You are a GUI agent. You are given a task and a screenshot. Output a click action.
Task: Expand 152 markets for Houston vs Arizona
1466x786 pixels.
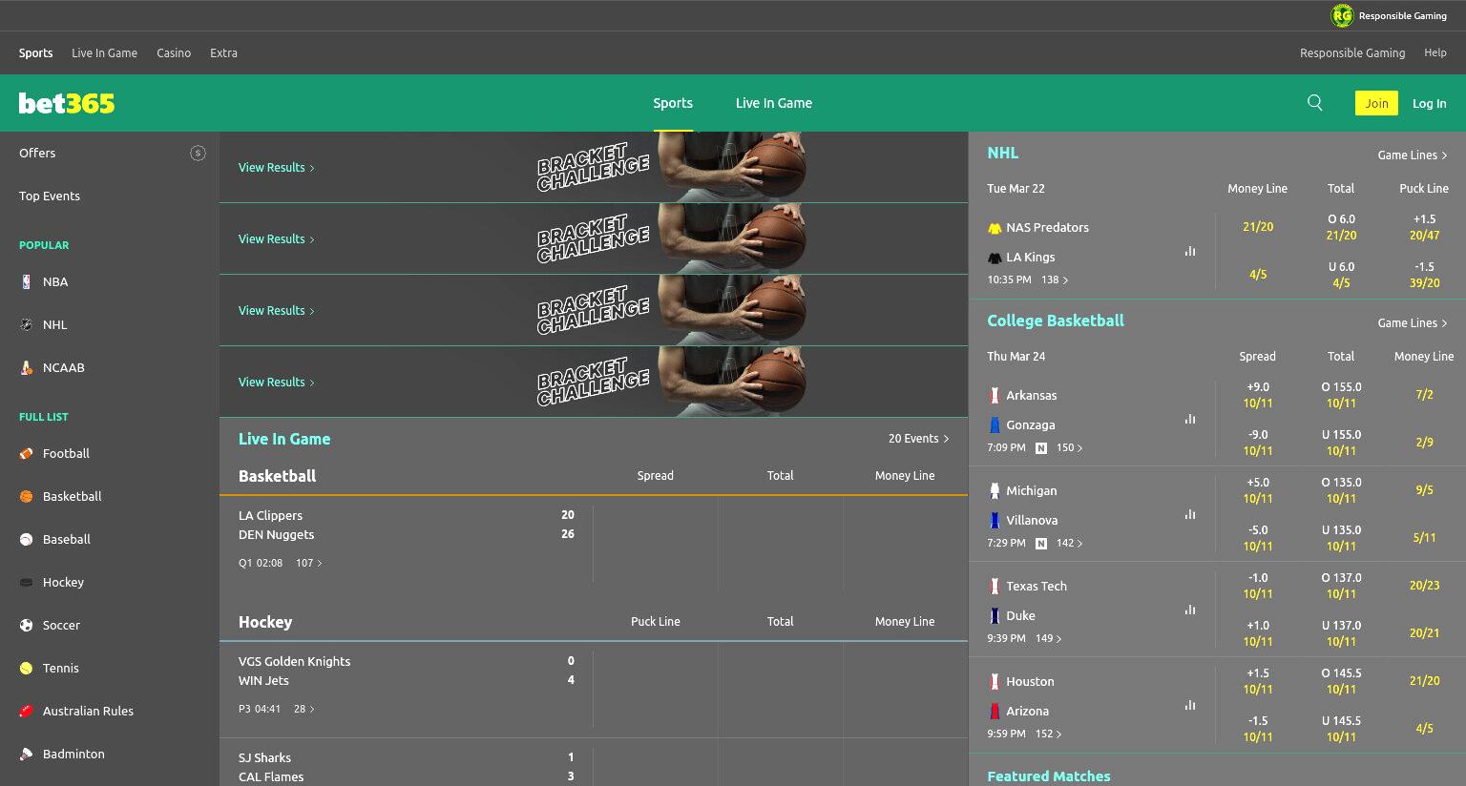pyautogui.click(x=1048, y=734)
